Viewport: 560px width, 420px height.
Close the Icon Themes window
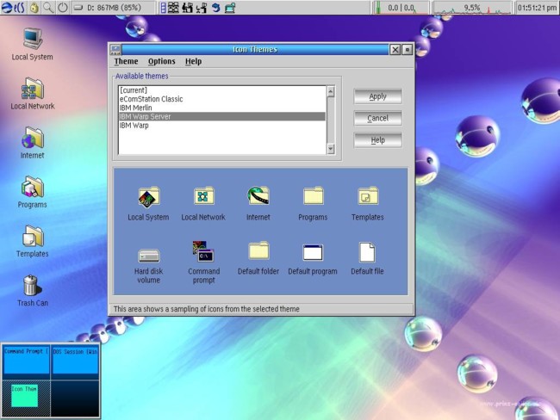(x=395, y=50)
